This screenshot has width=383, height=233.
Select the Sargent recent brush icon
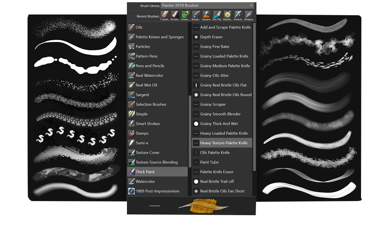[x=207, y=14]
